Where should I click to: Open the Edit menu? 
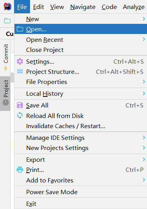point(39,7)
